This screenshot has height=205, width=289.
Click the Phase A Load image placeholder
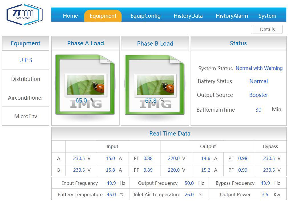(x=85, y=85)
